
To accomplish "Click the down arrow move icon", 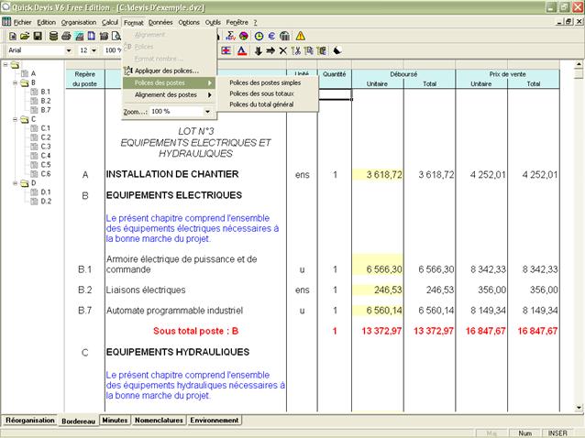I will (x=259, y=50).
